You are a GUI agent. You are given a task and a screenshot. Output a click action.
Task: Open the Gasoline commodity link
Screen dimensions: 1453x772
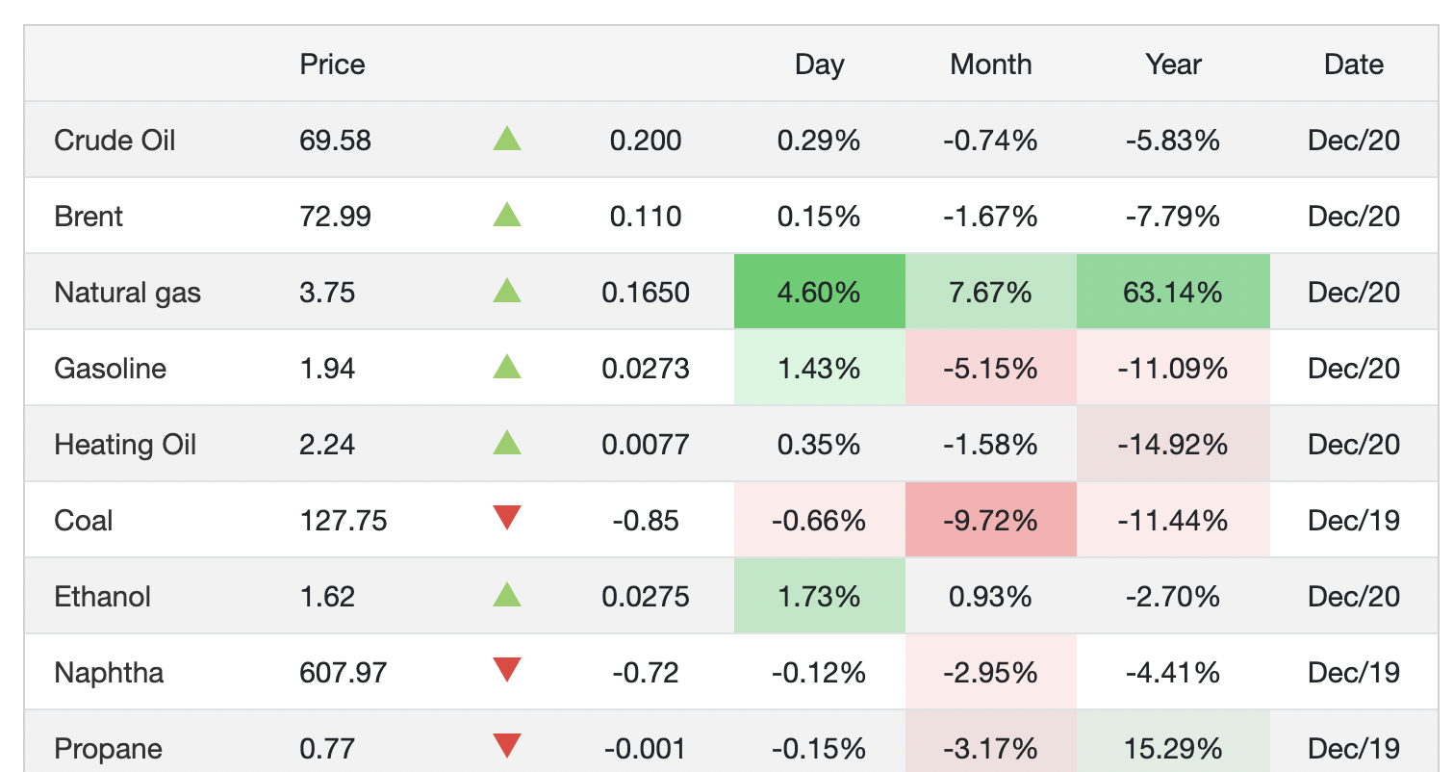coord(111,369)
